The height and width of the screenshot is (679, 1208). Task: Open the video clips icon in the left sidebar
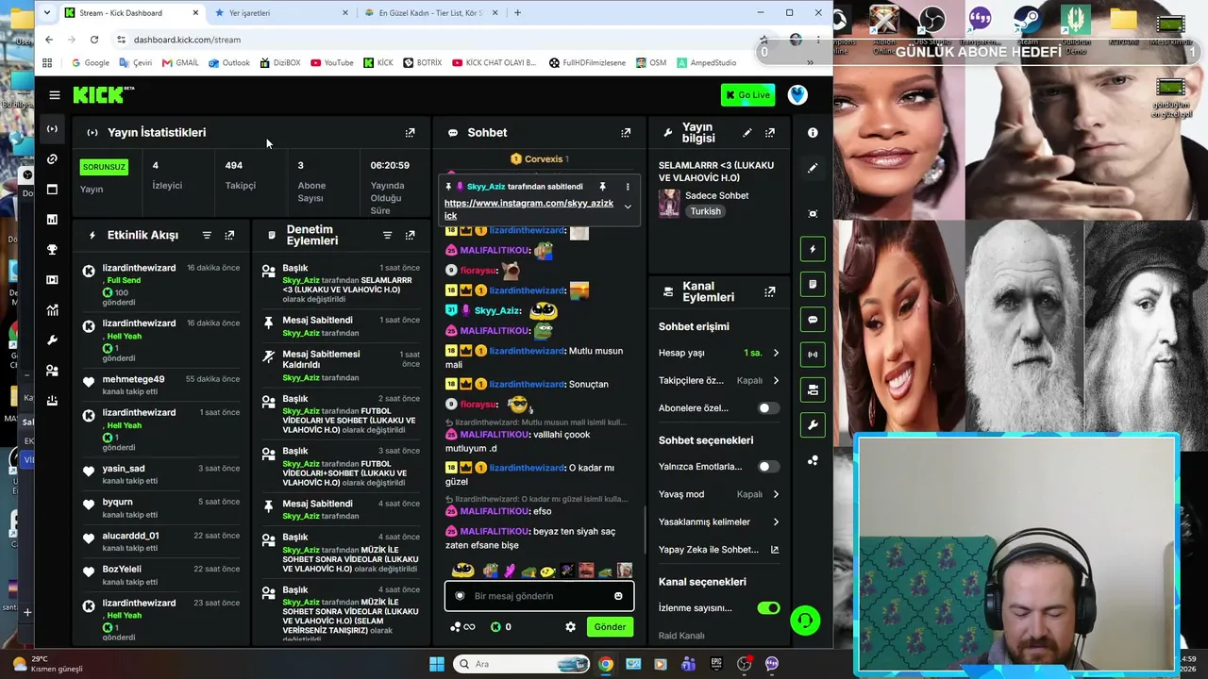coord(52,280)
